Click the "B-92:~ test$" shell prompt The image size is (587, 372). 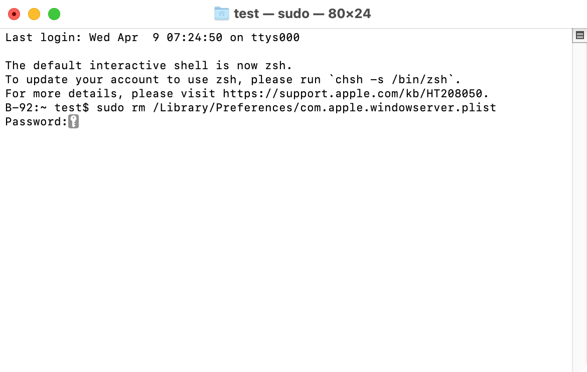(x=47, y=108)
